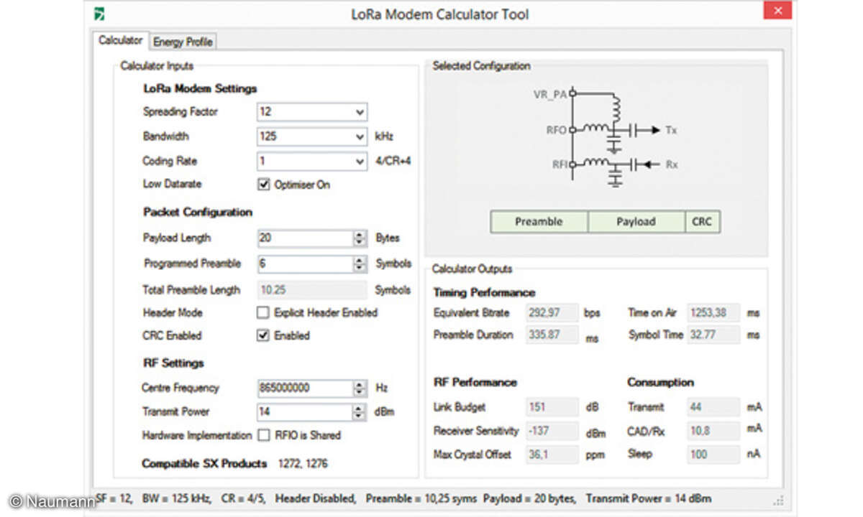863x517 pixels.
Task: Adjust the Centre Frequency spinner arrows
Action: [360, 388]
